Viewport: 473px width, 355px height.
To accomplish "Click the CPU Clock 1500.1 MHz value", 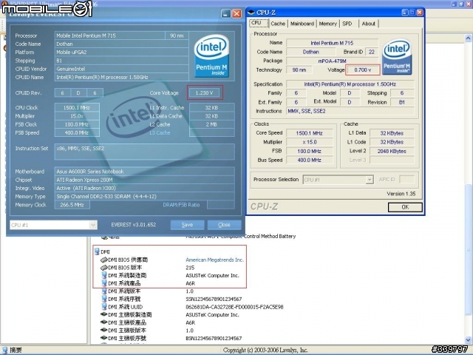I will coord(77,107).
